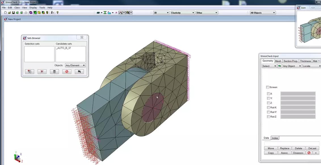Check the Z constraint checkbox

268,103
